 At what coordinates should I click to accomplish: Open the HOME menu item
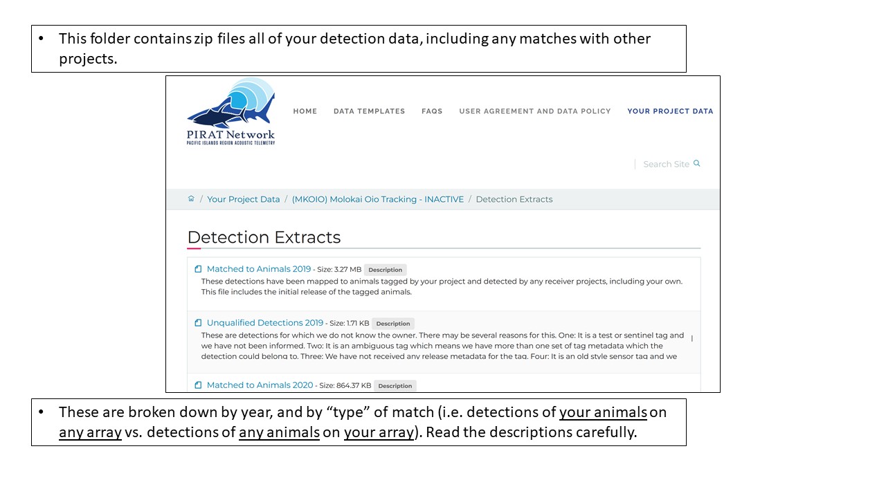(305, 111)
